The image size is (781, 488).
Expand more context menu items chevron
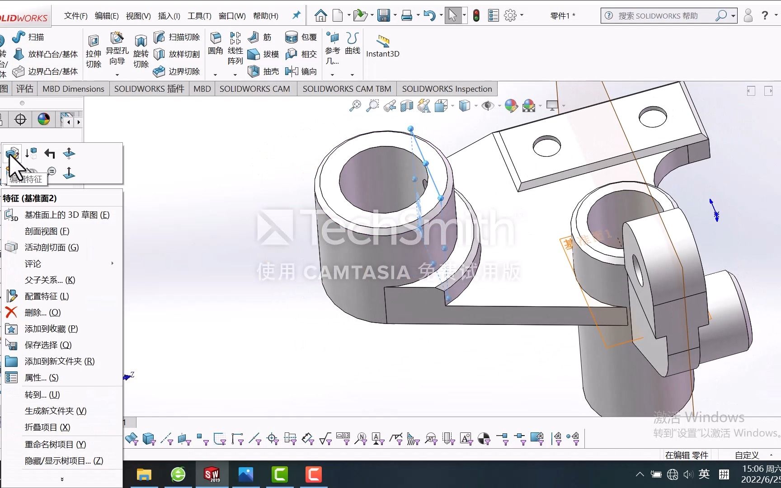[x=62, y=479]
